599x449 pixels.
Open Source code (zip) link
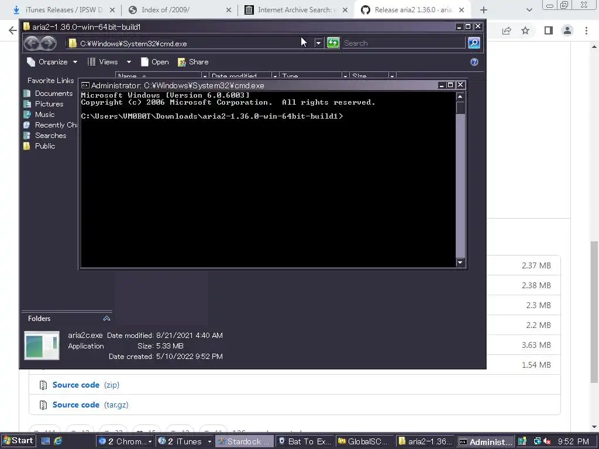[x=86, y=385]
